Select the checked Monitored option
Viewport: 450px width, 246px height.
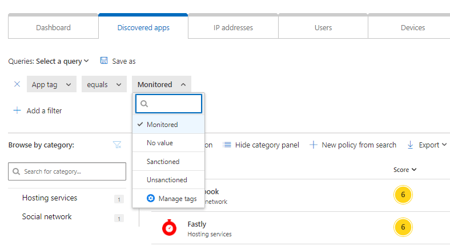point(162,125)
